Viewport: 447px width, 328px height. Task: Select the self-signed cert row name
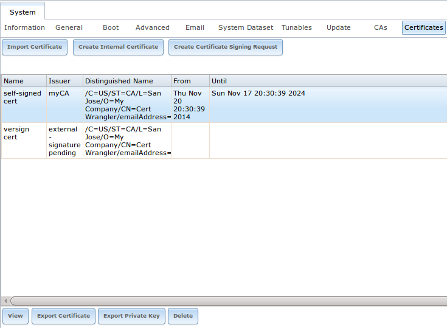click(24, 105)
